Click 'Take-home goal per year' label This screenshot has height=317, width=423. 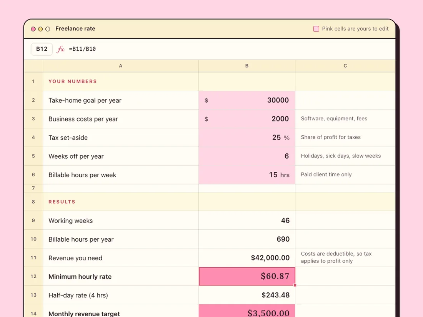point(85,100)
